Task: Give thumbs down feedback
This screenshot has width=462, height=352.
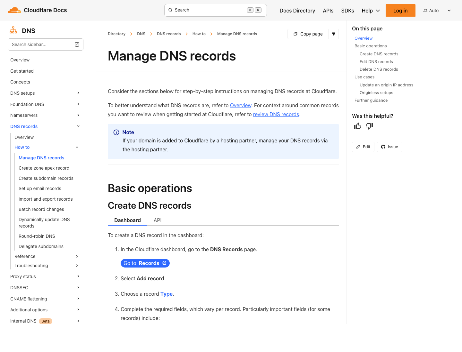Action: (369, 126)
